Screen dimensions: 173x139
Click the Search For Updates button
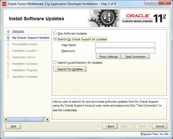70,69
